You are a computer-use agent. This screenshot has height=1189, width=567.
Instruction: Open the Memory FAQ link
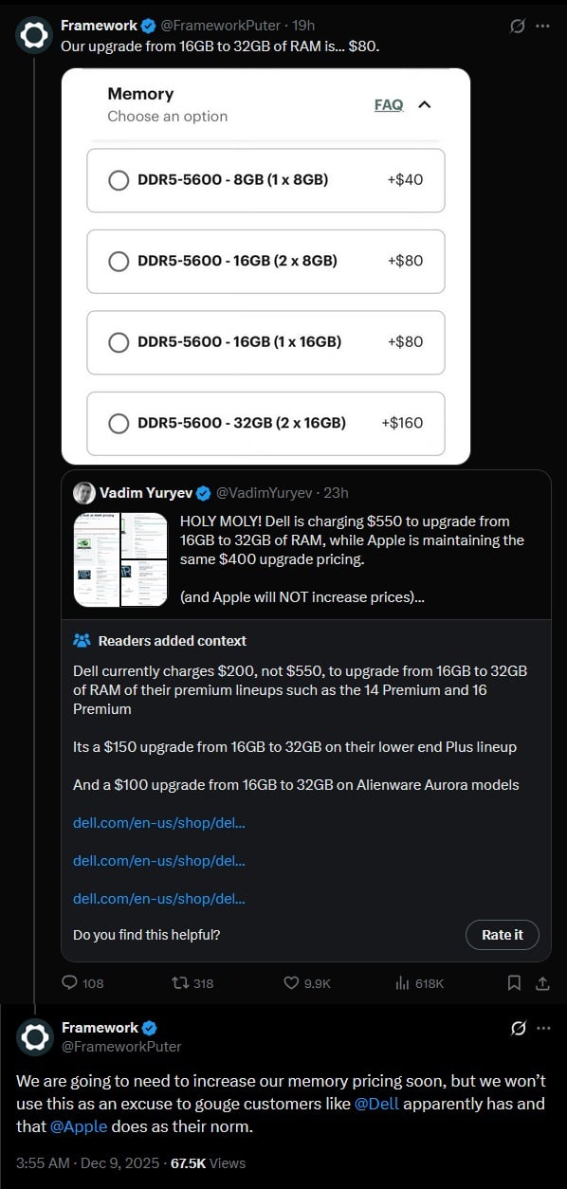(x=389, y=104)
